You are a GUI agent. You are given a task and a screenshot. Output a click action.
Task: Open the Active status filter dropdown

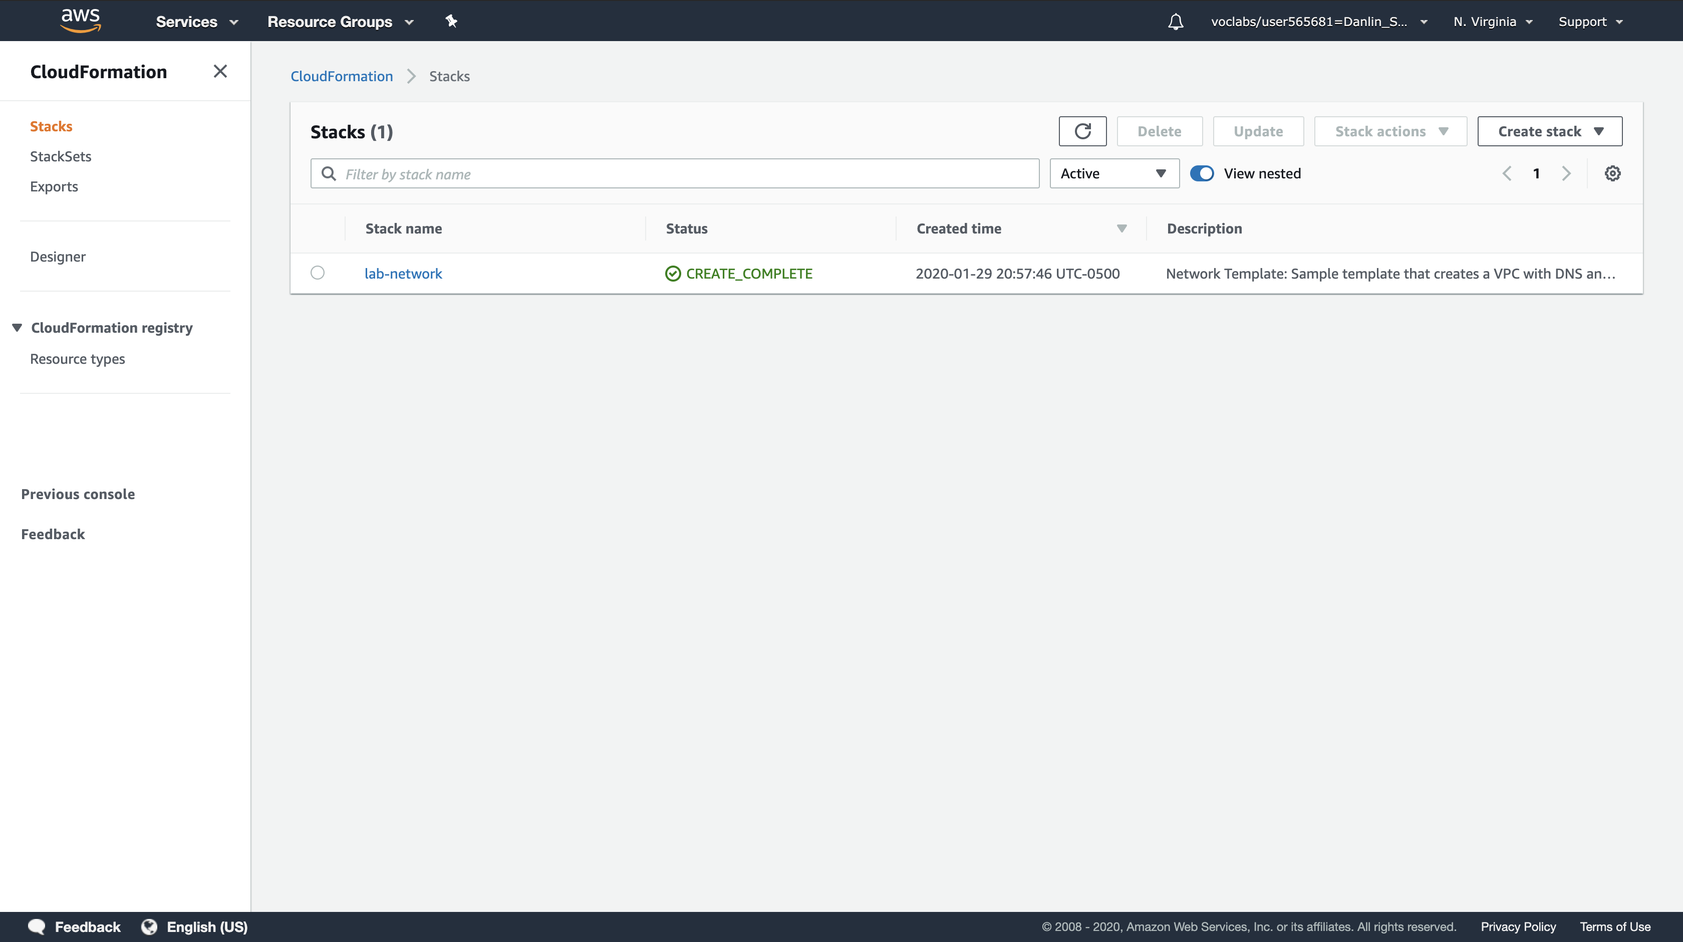[x=1114, y=173]
